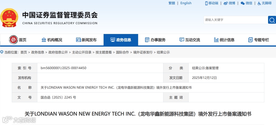276x125 pixels.
Task: Click the issue date 2025年12月12日
Action: coord(204,78)
